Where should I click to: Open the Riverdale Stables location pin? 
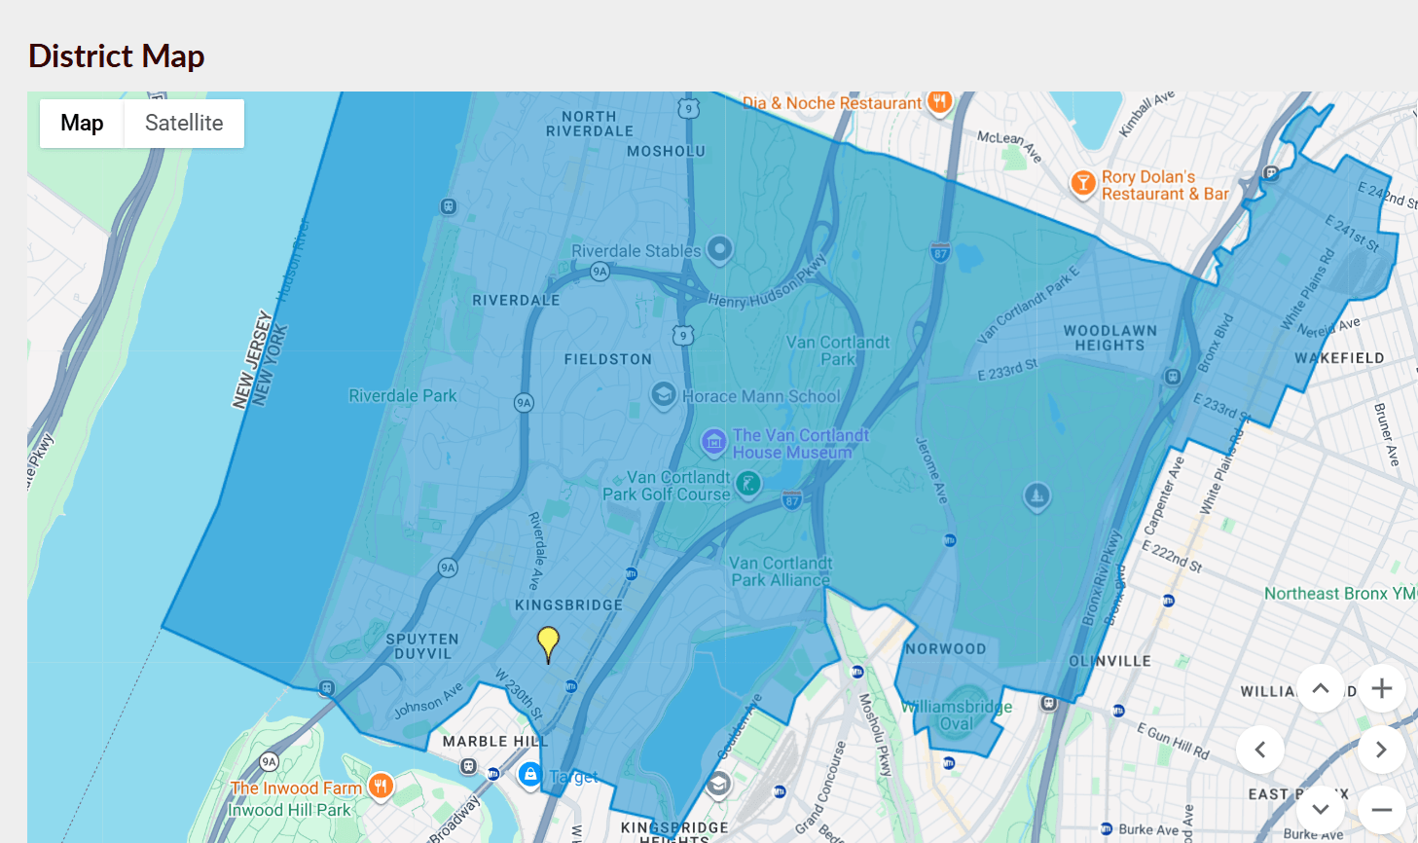point(719,249)
